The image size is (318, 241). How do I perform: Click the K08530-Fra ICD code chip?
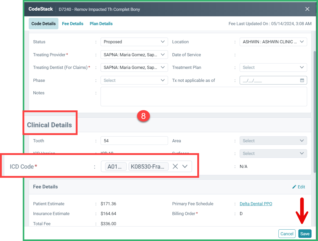coord(148,166)
